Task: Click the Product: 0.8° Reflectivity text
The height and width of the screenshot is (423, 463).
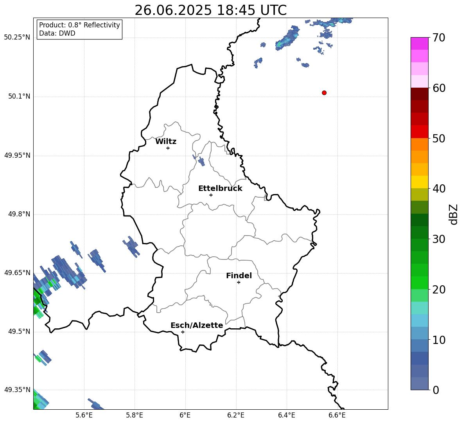Action: (x=79, y=25)
